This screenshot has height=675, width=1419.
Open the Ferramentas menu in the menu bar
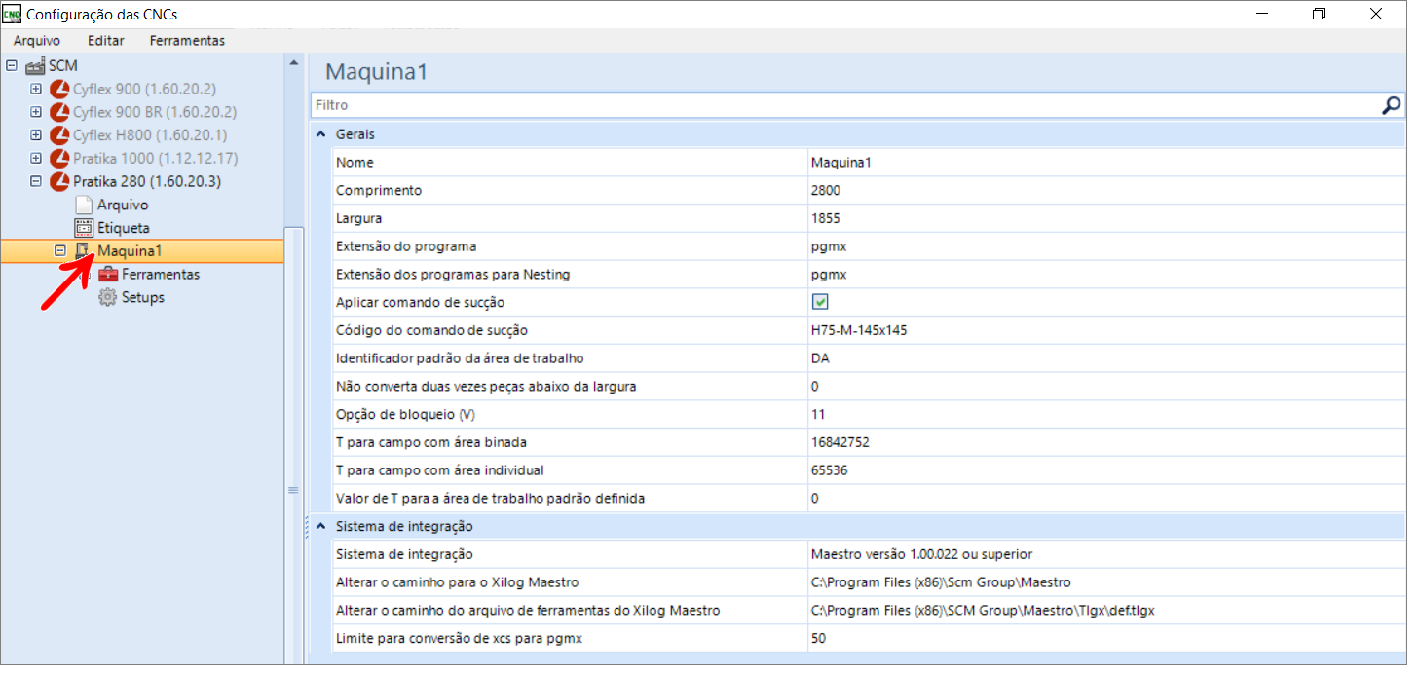(x=187, y=41)
